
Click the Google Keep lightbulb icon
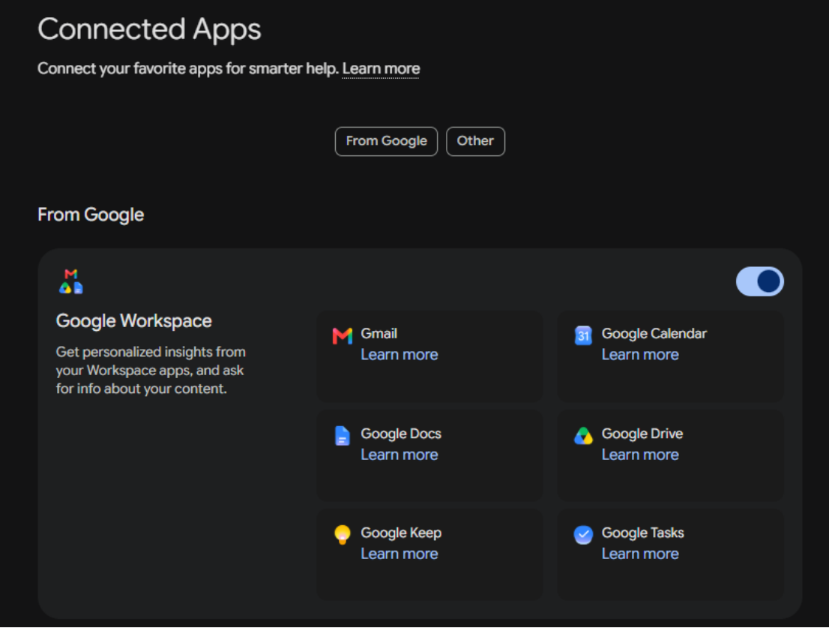pyautogui.click(x=342, y=535)
